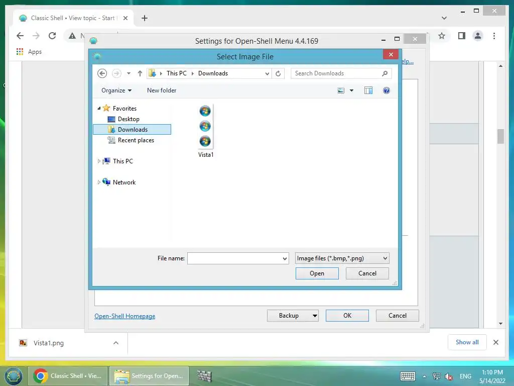Click the forward arrow in the file dialog

click(x=116, y=73)
